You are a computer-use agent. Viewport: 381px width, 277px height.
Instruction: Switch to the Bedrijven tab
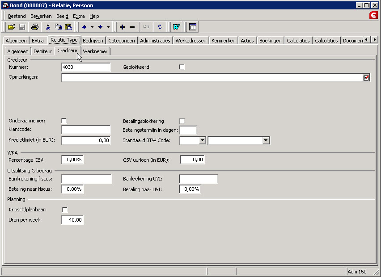click(x=93, y=41)
